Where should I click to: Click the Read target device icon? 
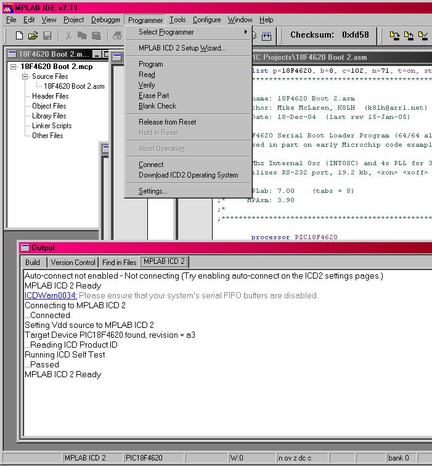[409, 36]
